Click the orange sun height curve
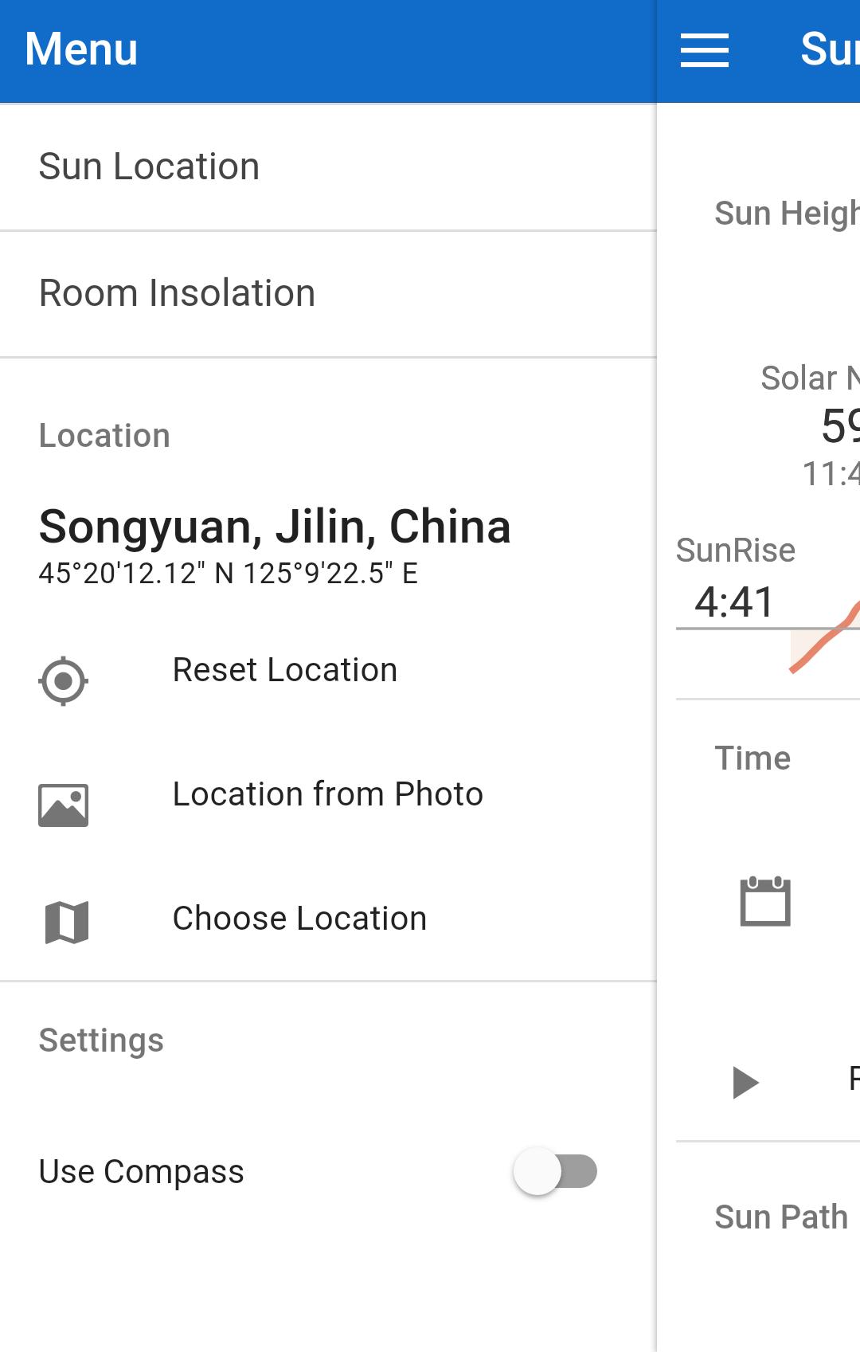860x1352 pixels. point(825,638)
